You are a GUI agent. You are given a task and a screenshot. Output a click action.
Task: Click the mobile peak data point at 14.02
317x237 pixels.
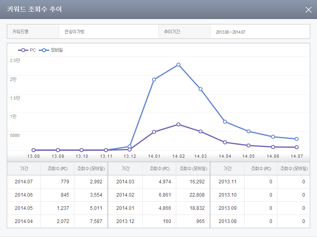pos(178,64)
